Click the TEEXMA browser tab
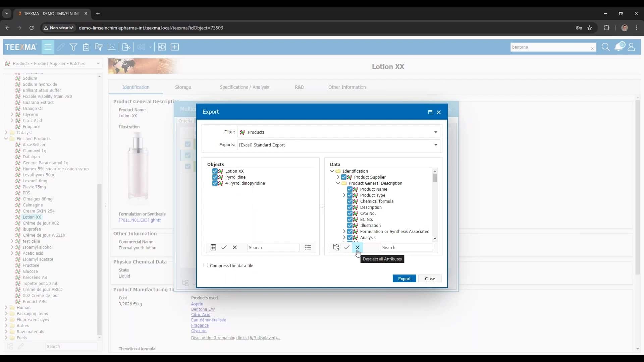This screenshot has height=362, width=644. click(52, 13)
